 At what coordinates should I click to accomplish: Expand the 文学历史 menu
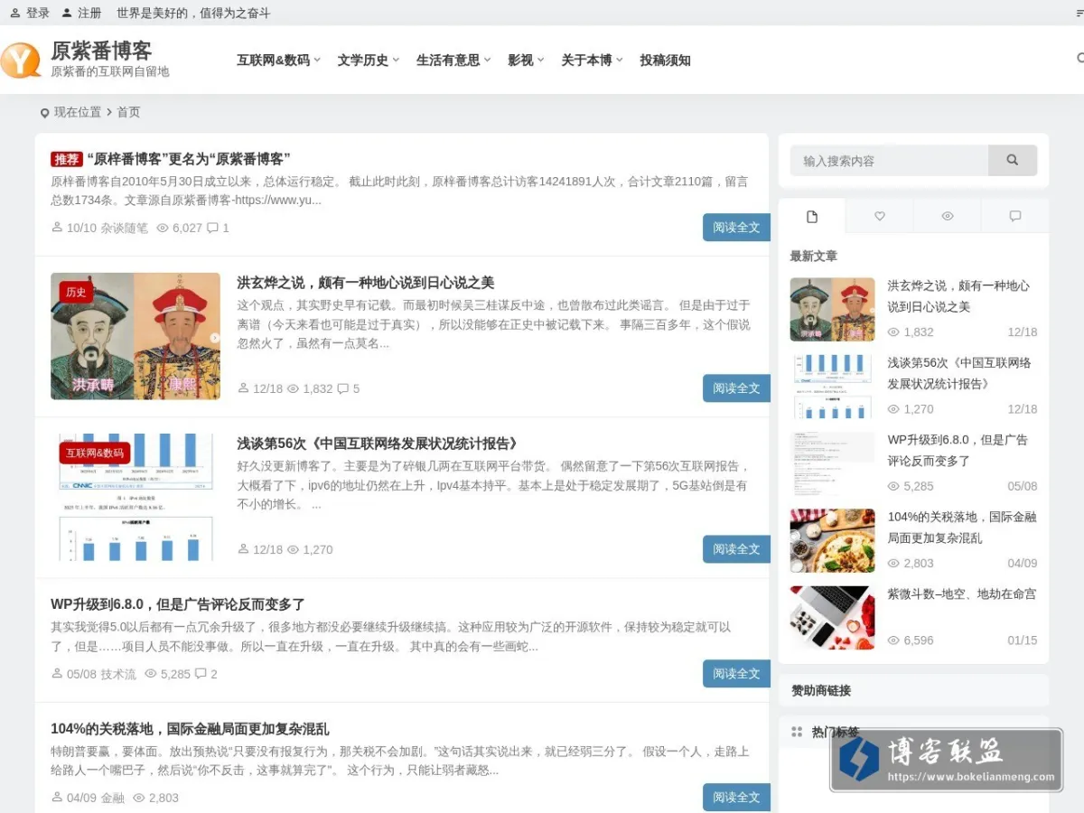click(369, 60)
